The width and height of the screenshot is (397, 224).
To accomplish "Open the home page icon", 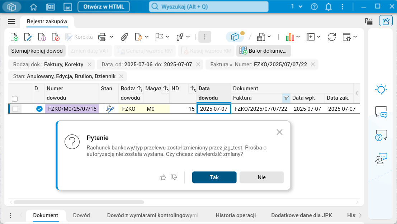I will 33,7.
